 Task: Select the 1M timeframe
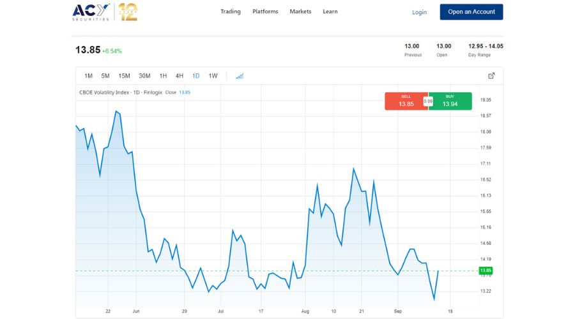[88, 76]
